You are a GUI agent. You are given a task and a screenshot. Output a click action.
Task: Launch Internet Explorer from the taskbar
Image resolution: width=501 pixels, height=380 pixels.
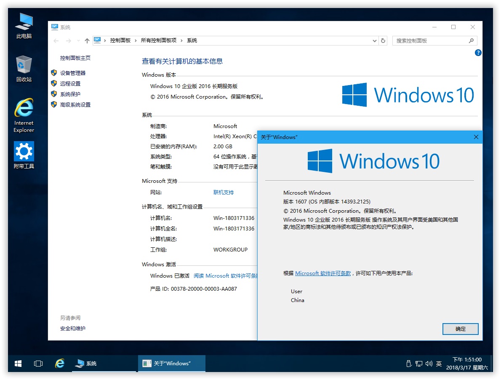(x=60, y=364)
